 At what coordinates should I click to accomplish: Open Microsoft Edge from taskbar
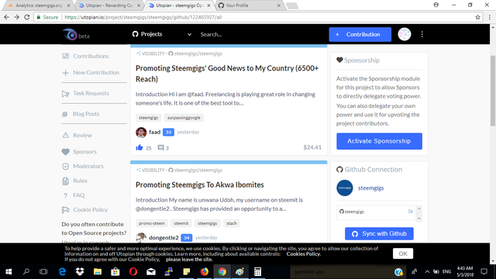tap(62, 272)
